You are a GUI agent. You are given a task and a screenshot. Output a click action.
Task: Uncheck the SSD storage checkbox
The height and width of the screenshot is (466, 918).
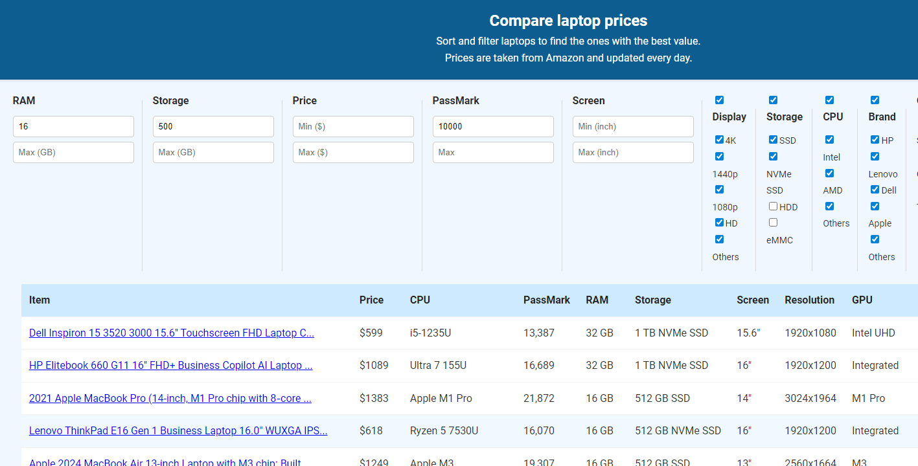[x=773, y=139]
